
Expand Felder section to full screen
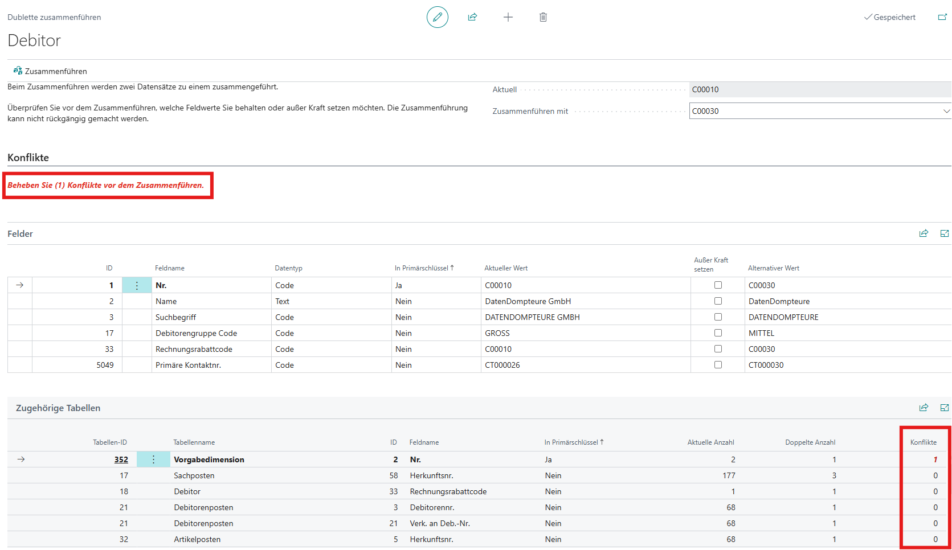click(x=944, y=233)
